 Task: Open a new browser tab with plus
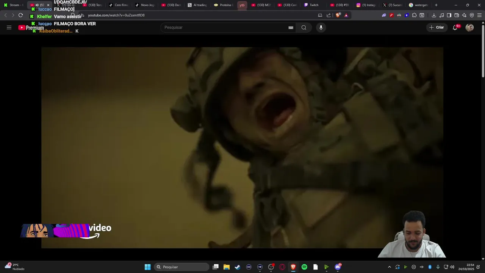[436, 5]
